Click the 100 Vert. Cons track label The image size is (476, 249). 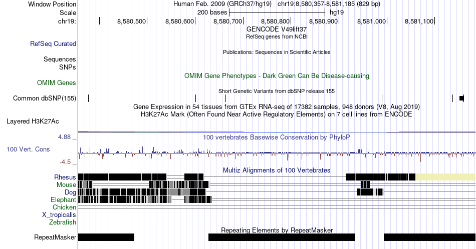tap(28, 149)
